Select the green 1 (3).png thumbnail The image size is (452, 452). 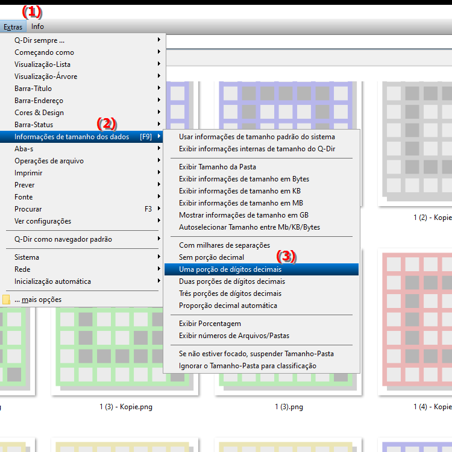coord(288,383)
